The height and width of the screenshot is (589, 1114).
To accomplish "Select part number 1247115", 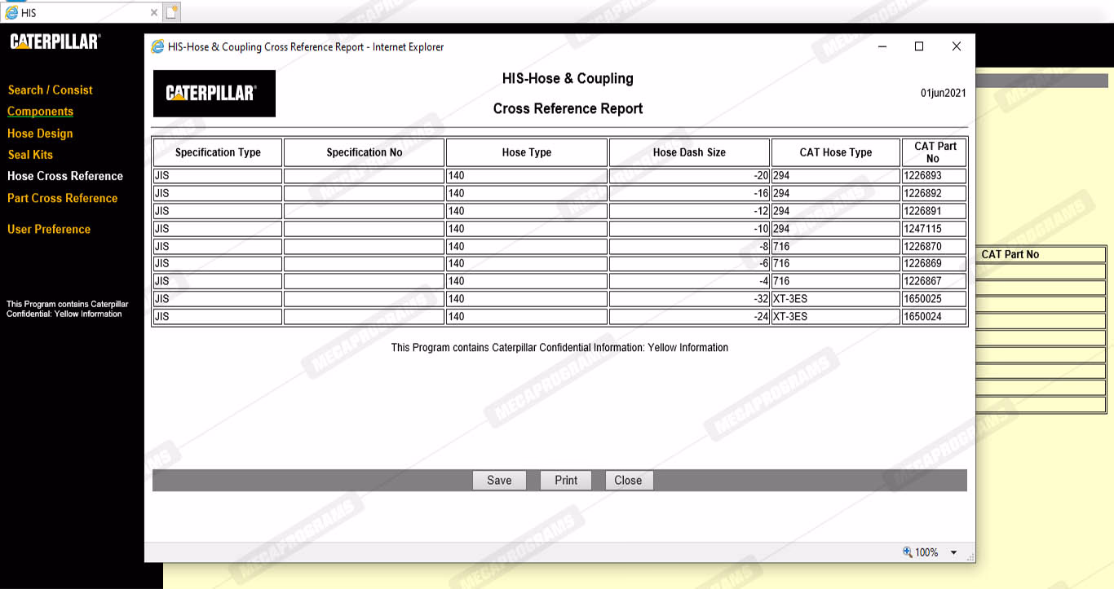I will click(x=935, y=229).
